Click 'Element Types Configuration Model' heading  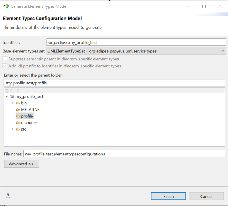coord(42,19)
